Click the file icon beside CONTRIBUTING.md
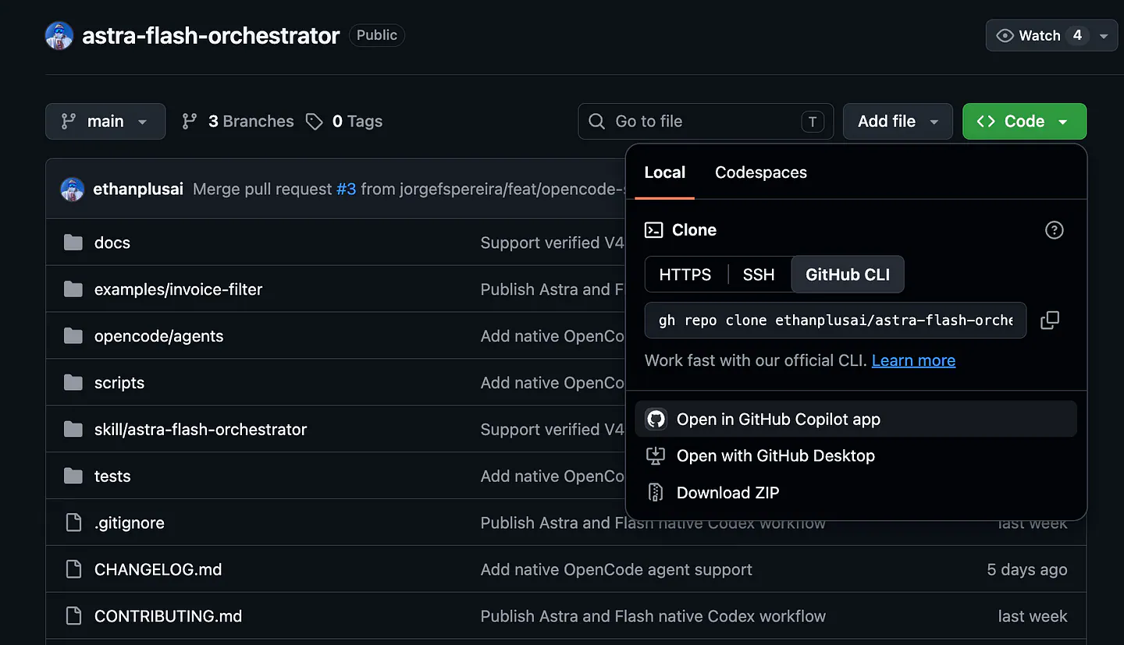 [x=73, y=616]
